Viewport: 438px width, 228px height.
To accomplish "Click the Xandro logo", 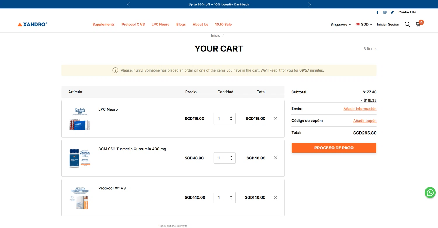I will tap(32, 25).
